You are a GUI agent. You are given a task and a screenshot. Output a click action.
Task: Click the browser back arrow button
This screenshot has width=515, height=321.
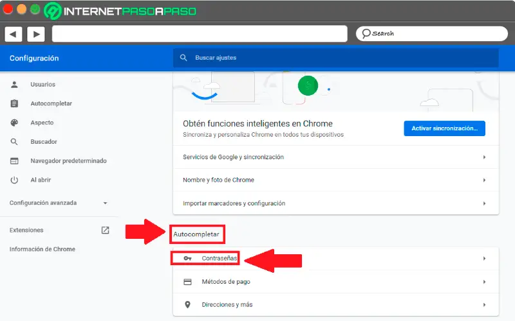[x=13, y=34]
